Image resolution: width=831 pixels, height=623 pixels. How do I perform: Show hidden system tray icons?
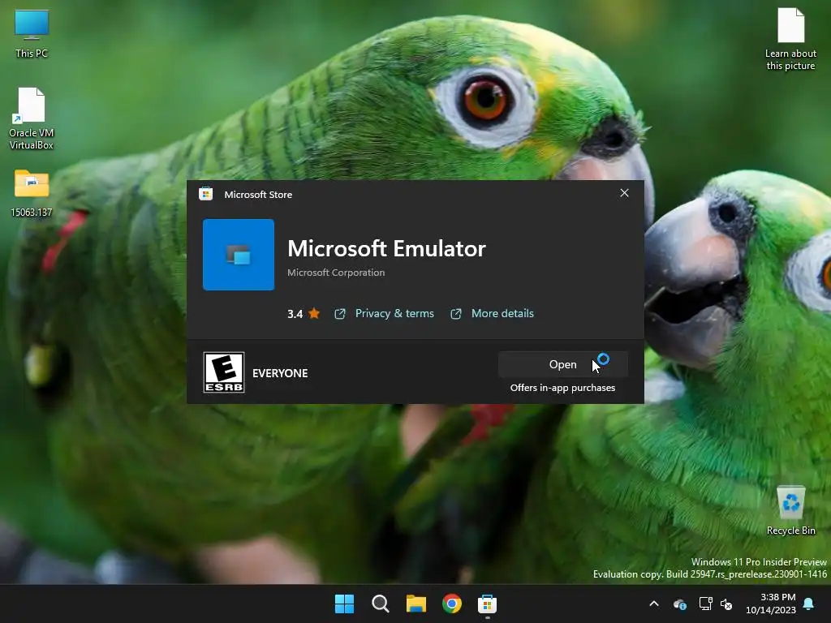[654, 604]
